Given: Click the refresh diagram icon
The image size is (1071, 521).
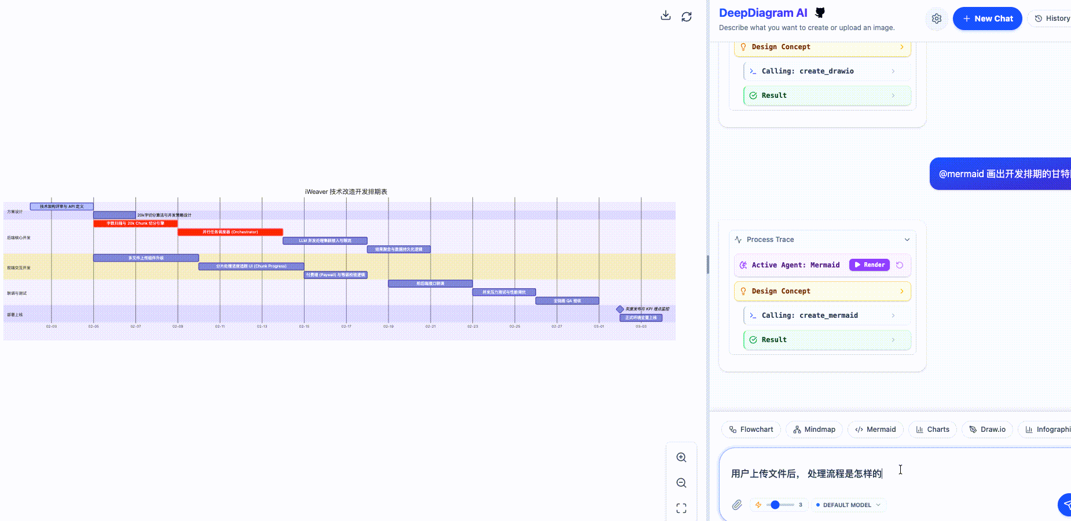Looking at the screenshot, I should pyautogui.click(x=687, y=17).
